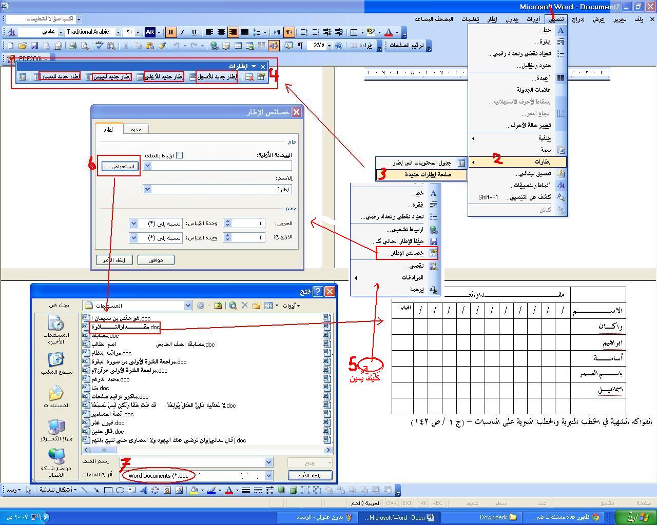Click the Insert Hyperlink globe icon
657x525 pixels.
click(215, 46)
